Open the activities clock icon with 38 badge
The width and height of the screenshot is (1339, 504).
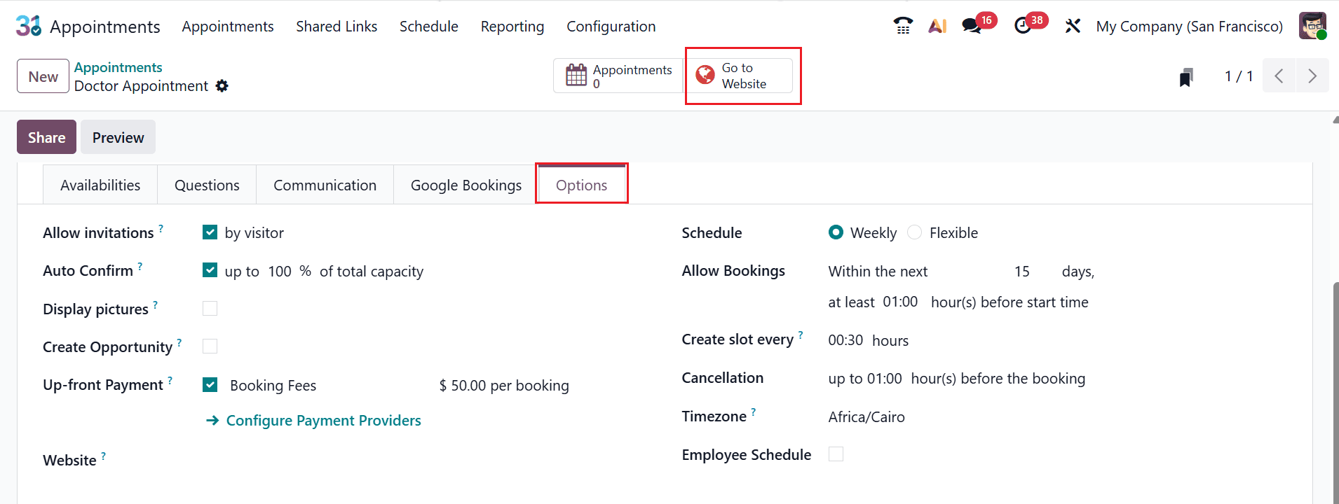click(1023, 26)
